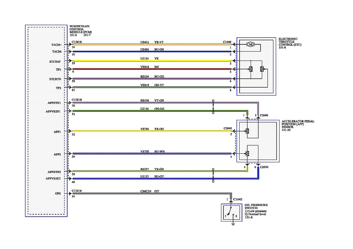
Task: Click the ground symbol below the oil switch
Action: point(233,224)
